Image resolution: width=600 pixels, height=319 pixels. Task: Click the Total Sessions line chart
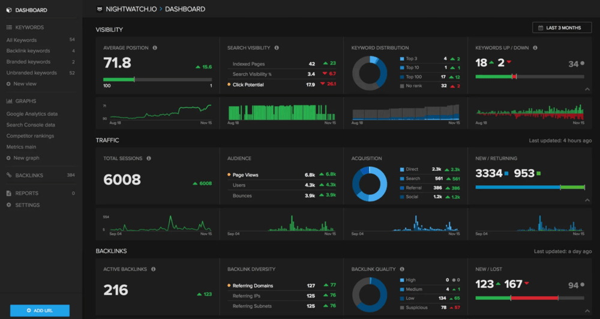[157, 224]
